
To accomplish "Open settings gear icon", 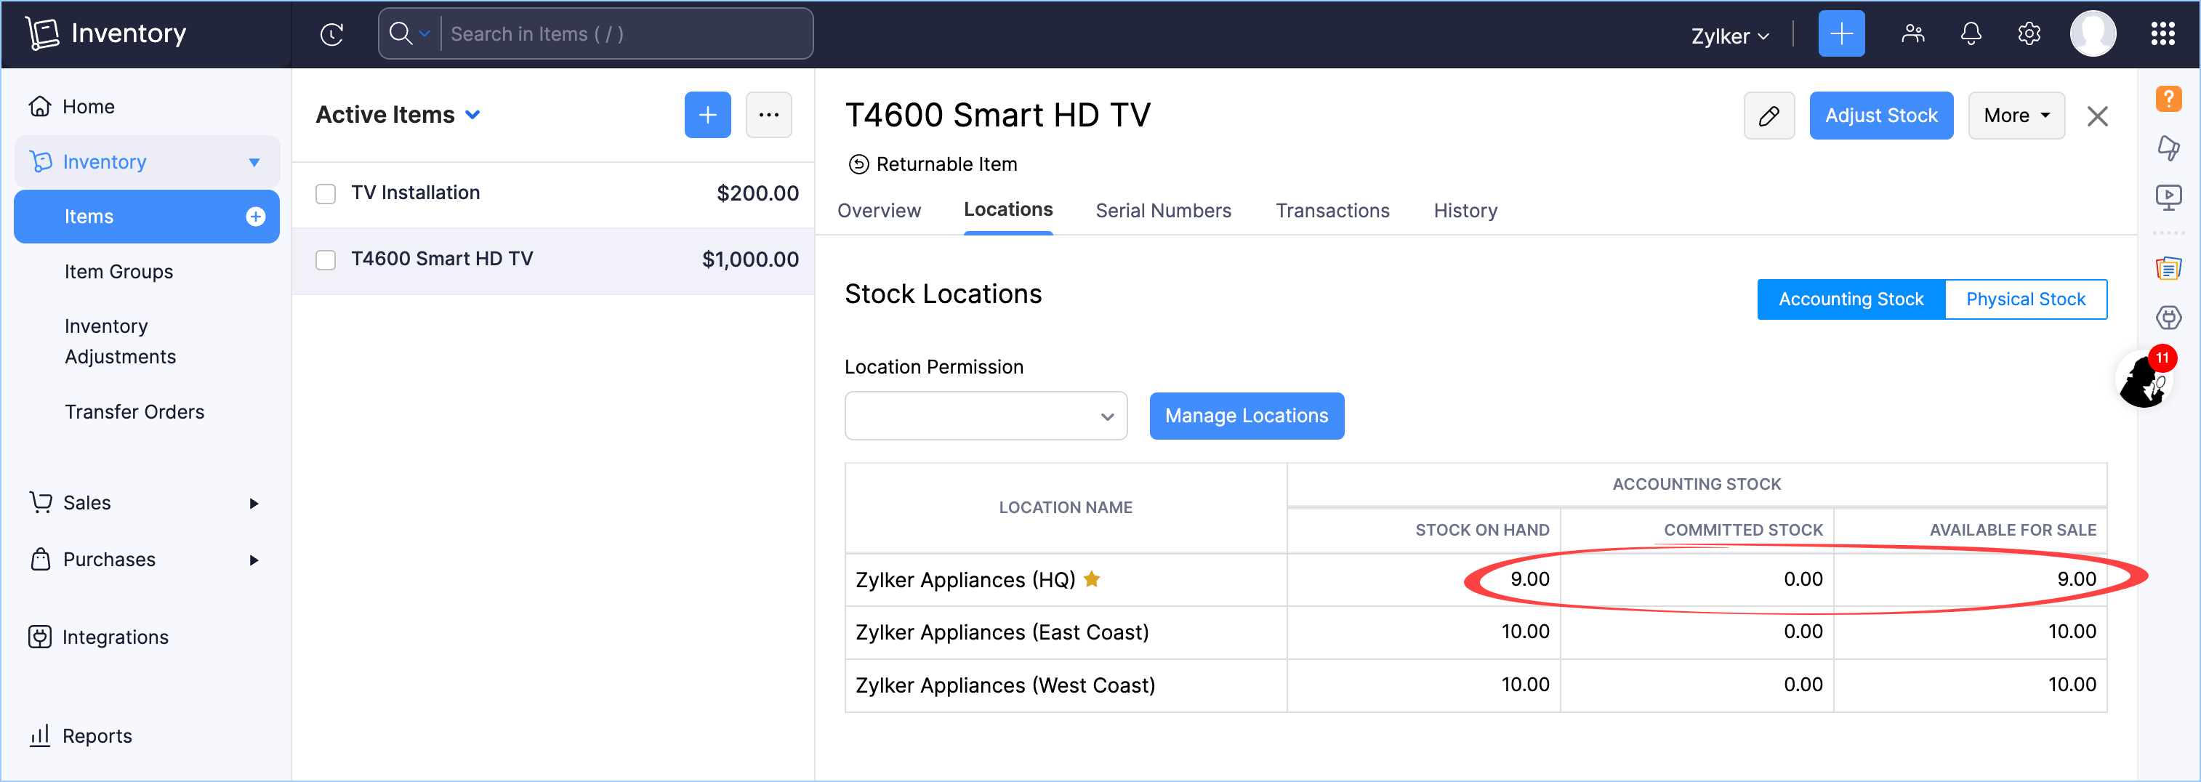I will click(2029, 34).
